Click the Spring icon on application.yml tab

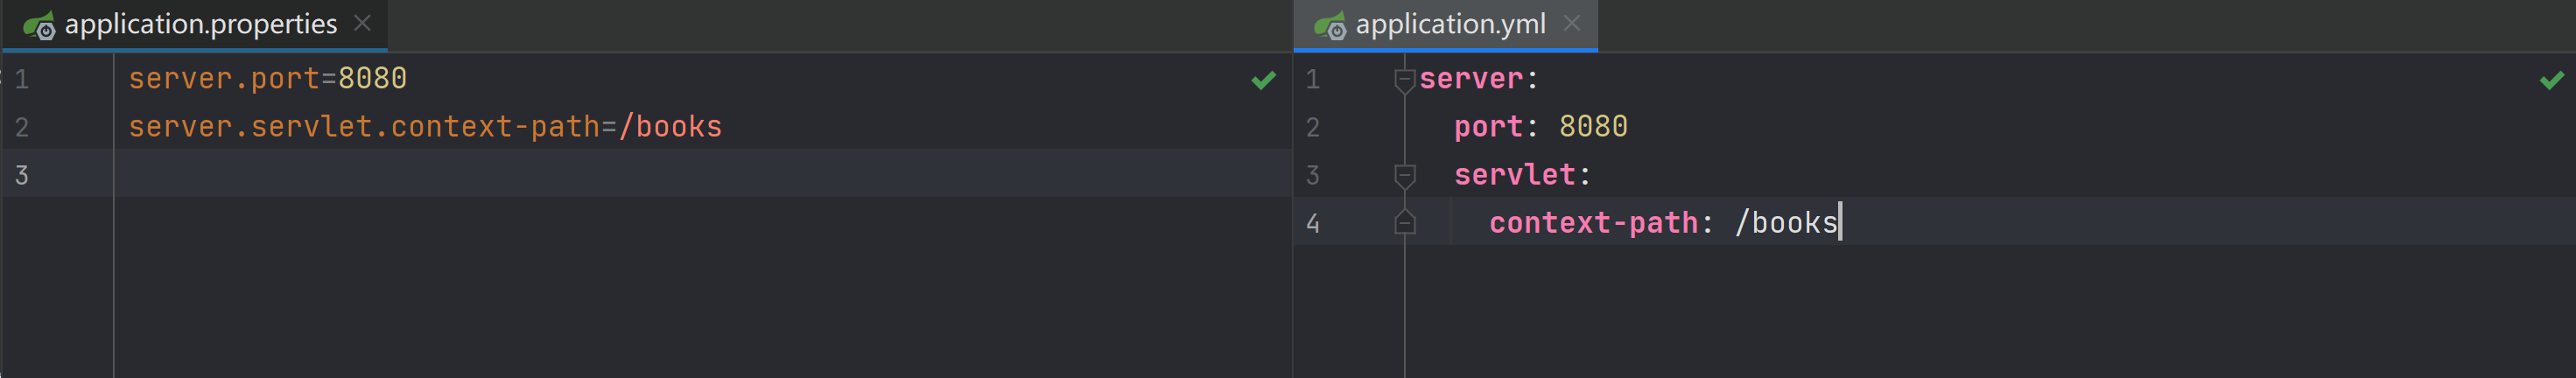(1330, 25)
